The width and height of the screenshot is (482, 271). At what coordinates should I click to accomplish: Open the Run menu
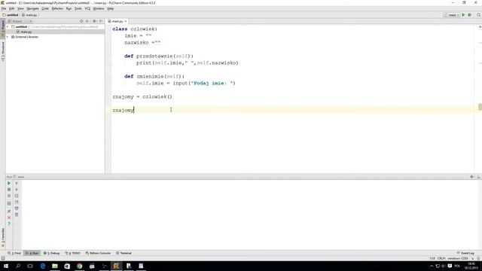(x=69, y=8)
